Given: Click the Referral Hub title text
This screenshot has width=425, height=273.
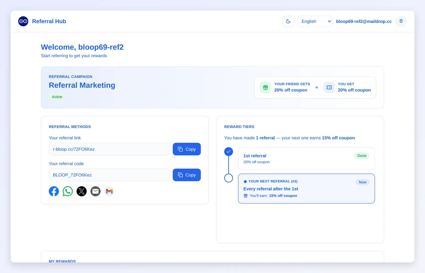Looking at the screenshot, I should [49, 21].
